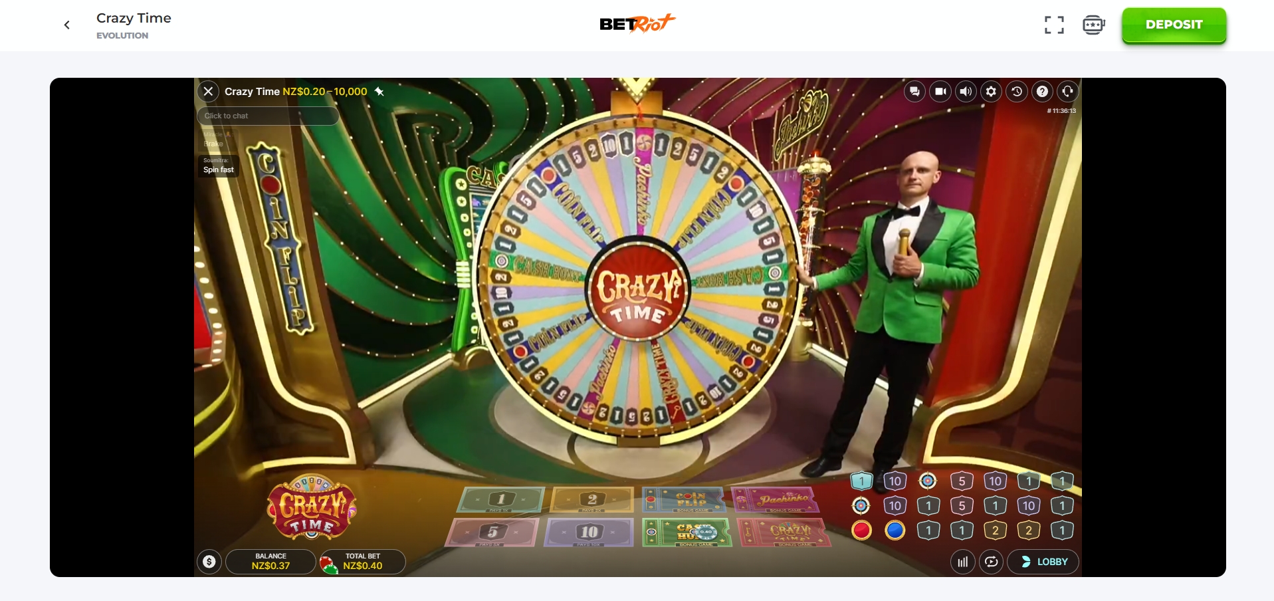Open the ticket icon beside Deposit
1274x601 pixels.
click(x=1093, y=25)
